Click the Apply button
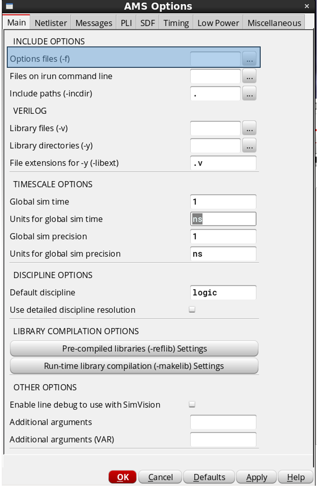This screenshot has width=317, height=488. [257, 477]
